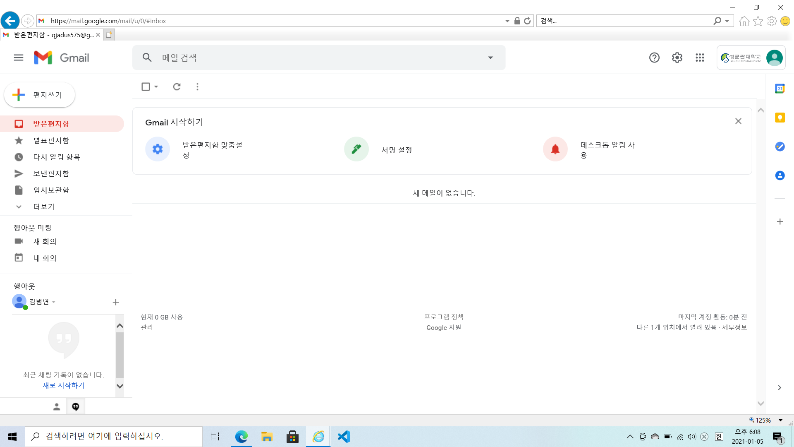Screen dimensions: 794x447
Task: Click the 새로 시작하기 chat link
Action: coord(63,385)
